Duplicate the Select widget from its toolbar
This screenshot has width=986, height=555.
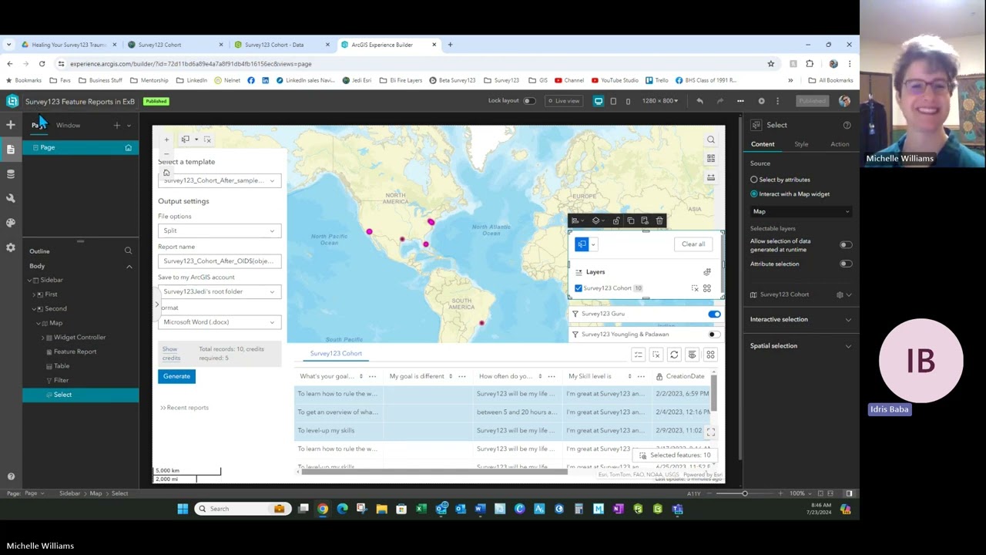631,220
